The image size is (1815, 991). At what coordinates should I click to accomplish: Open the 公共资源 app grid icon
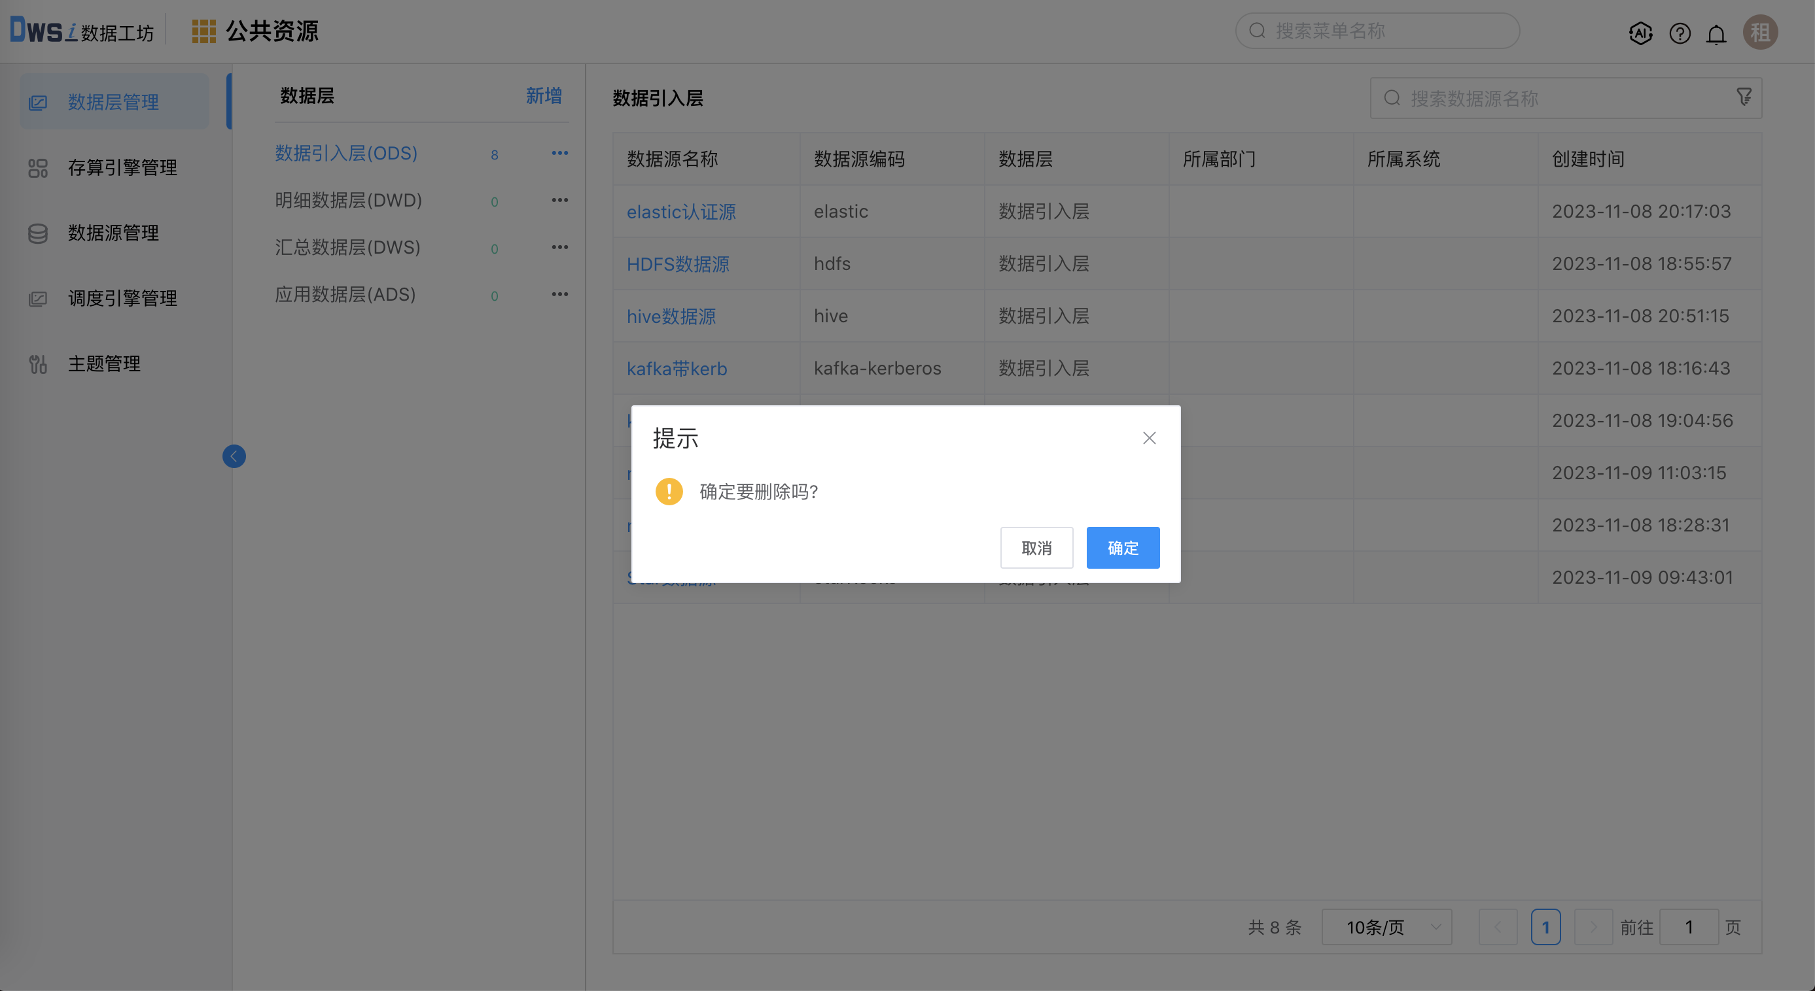point(203,31)
